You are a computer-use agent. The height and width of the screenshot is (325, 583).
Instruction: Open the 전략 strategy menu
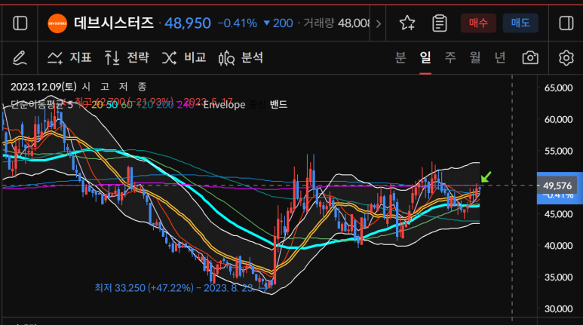[127, 57]
